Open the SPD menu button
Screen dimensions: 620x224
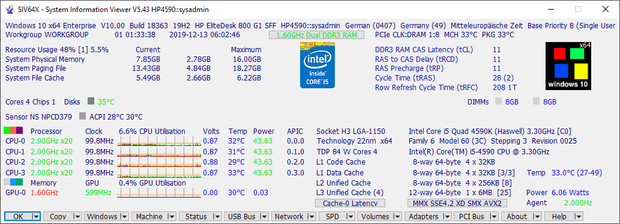point(332,216)
